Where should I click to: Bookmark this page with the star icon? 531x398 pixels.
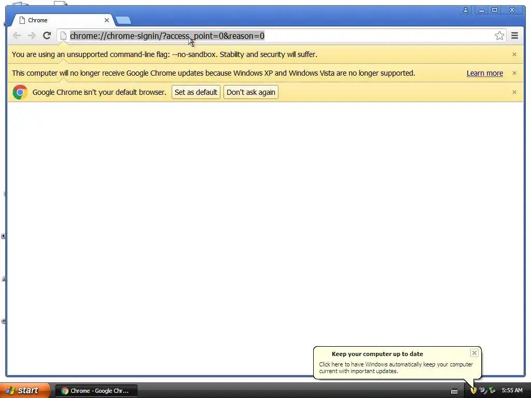[499, 36]
